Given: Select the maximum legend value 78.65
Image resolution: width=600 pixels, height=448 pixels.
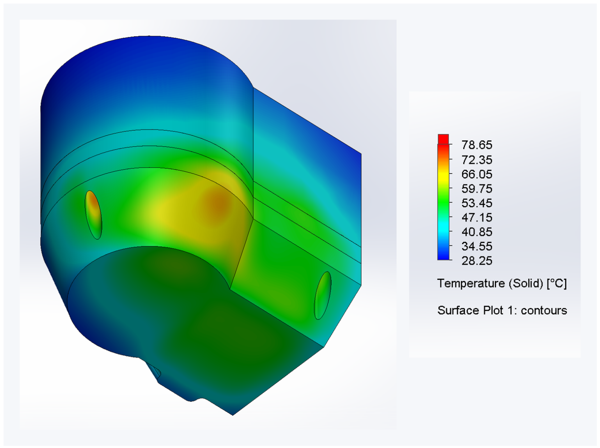Looking at the screenshot, I should click(477, 145).
